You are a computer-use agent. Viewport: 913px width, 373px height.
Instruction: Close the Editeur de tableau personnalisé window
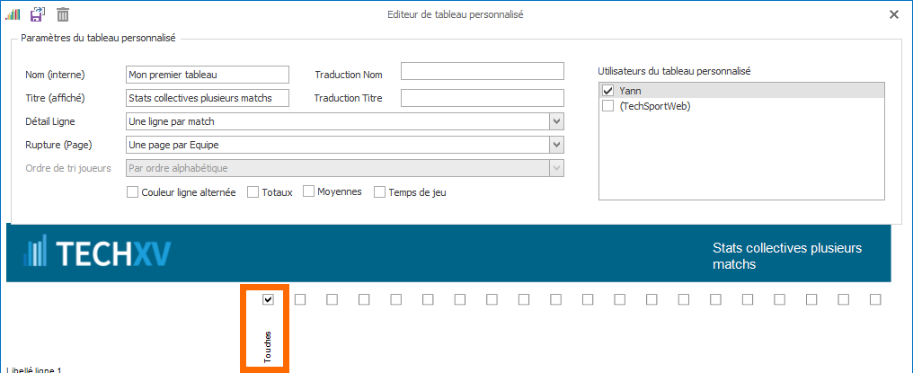pos(894,15)
